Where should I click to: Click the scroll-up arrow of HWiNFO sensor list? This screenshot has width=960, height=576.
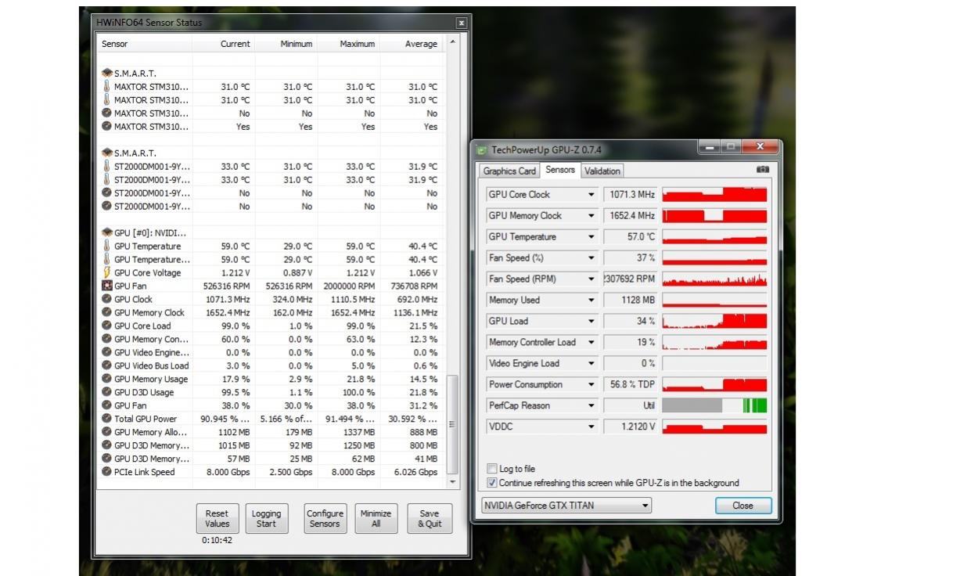pos(451,42)
